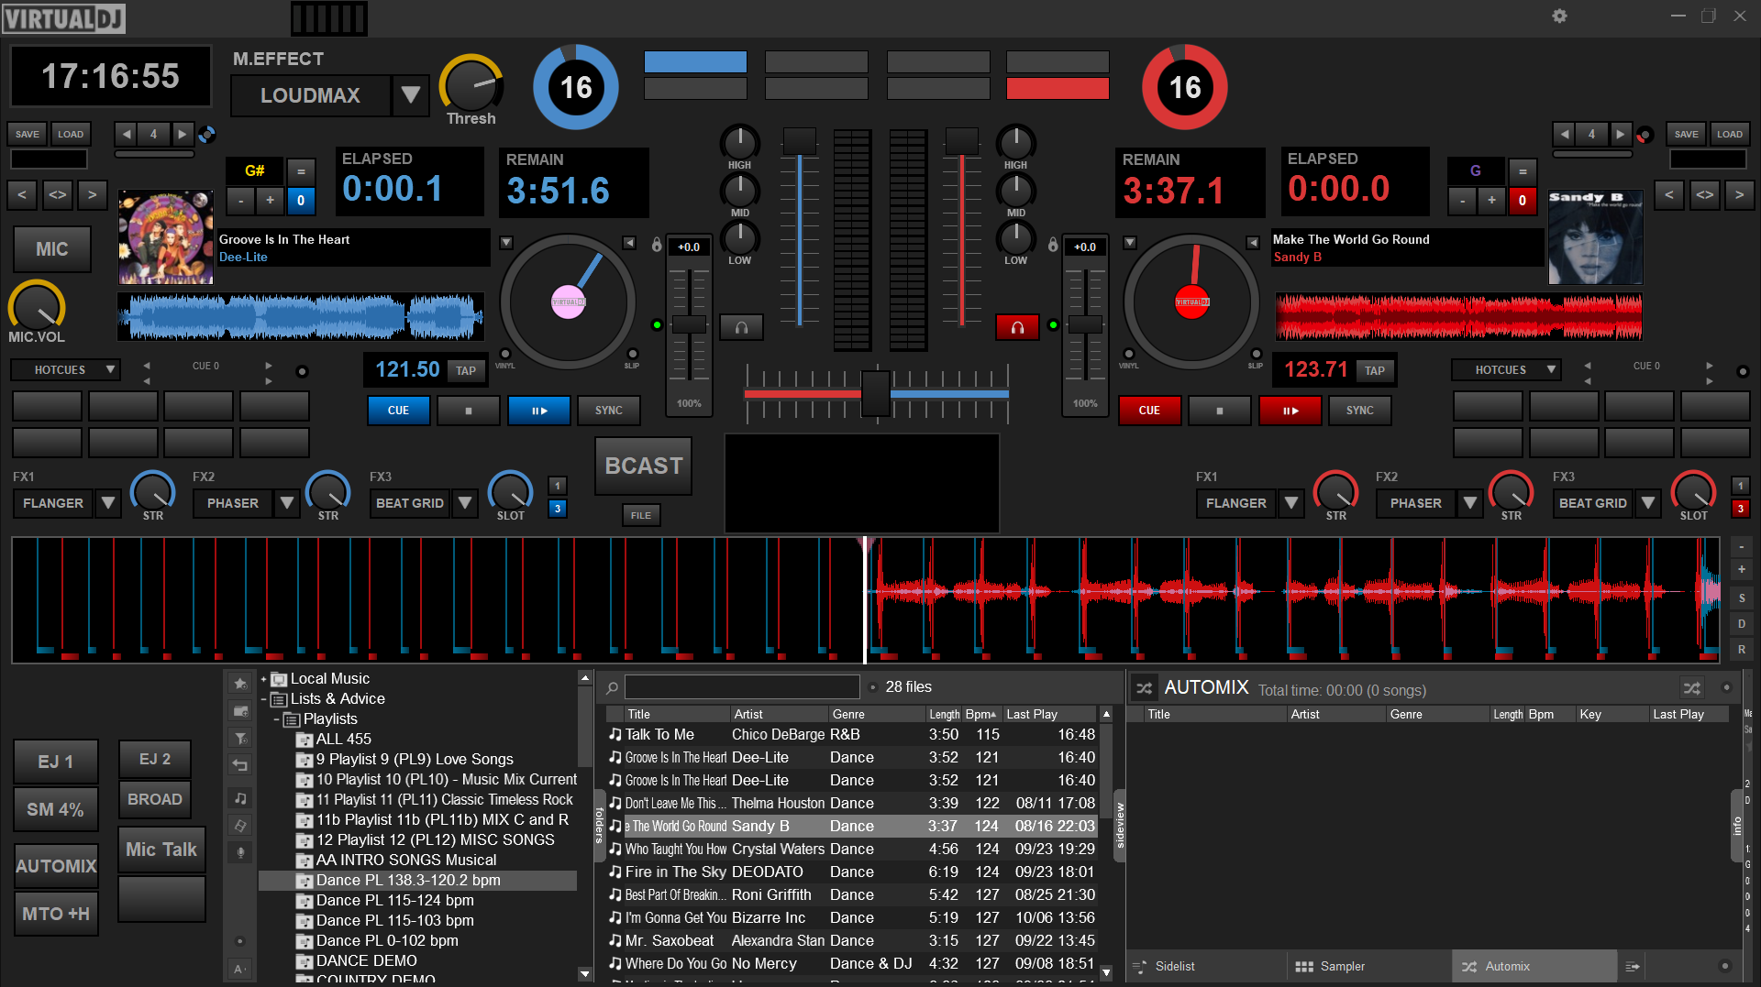This screenshot has width=1761, height=987.
Task: Activate the AUTOMIX button on the left panel
Action: point(56,865)
